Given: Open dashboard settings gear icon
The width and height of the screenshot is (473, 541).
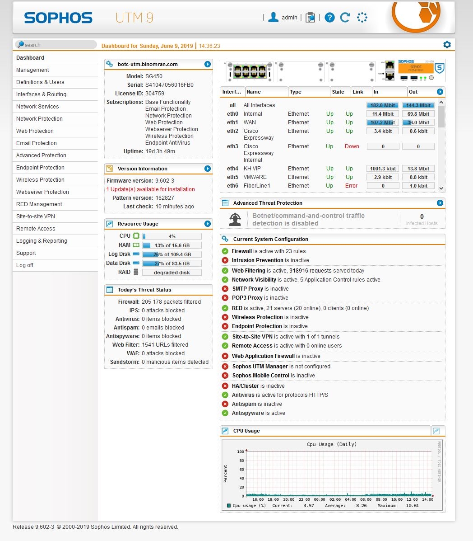Looking at the screenshot, I should (447, 44).
